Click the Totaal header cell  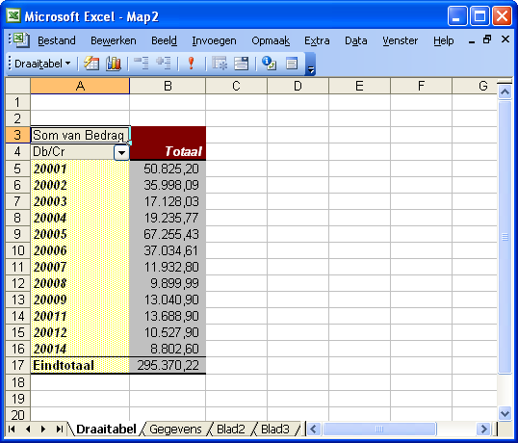[x=168, y=151]
